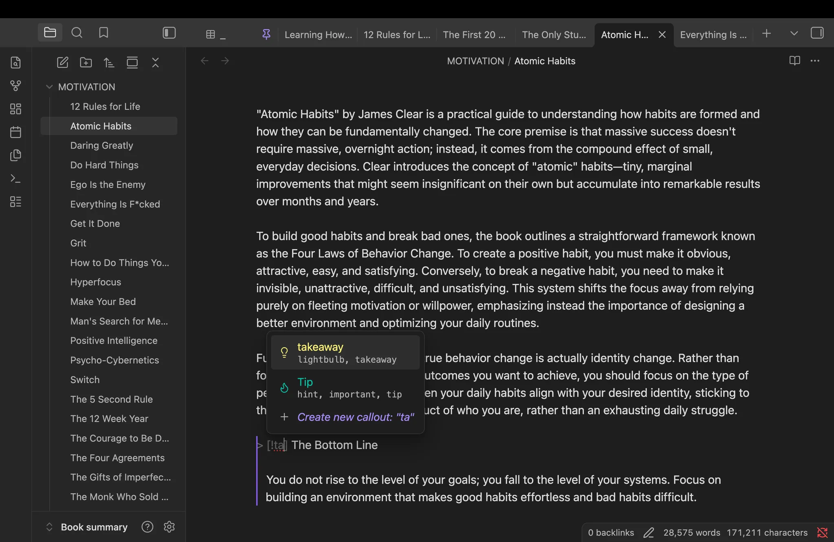Toggle the callout fold arrow

[x=260, y=445]
